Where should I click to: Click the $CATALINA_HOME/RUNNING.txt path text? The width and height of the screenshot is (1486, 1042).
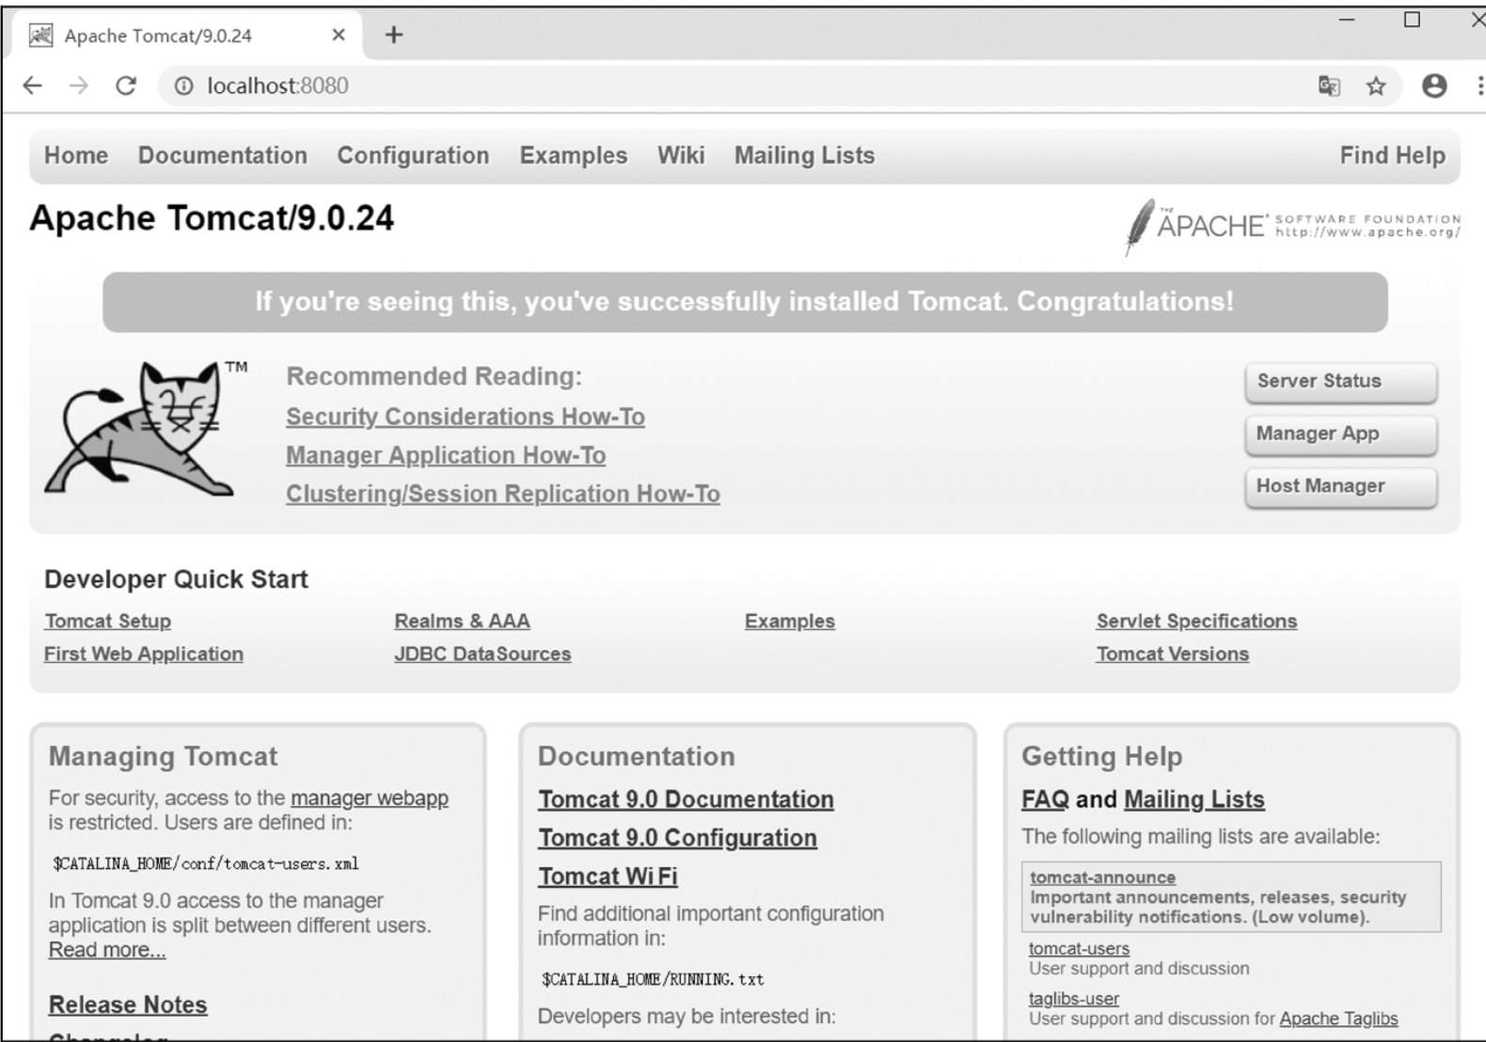[x=653, y=979]
